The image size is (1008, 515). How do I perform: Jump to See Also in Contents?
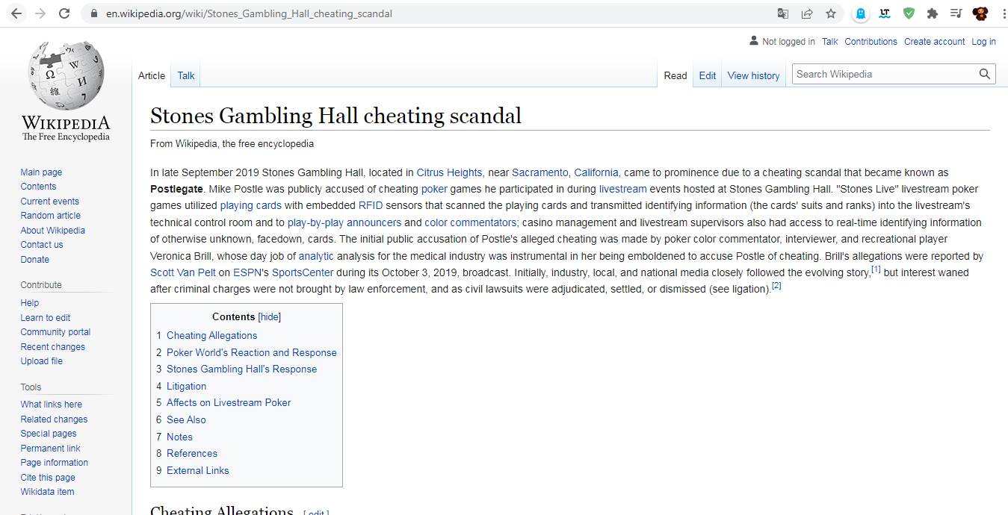click(x=186, y=420)
